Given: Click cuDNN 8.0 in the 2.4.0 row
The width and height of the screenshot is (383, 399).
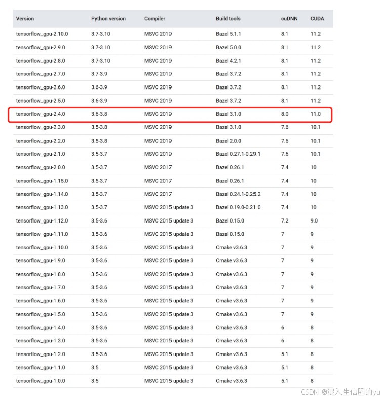Looking at the screenshot, I should pos(285,114).
